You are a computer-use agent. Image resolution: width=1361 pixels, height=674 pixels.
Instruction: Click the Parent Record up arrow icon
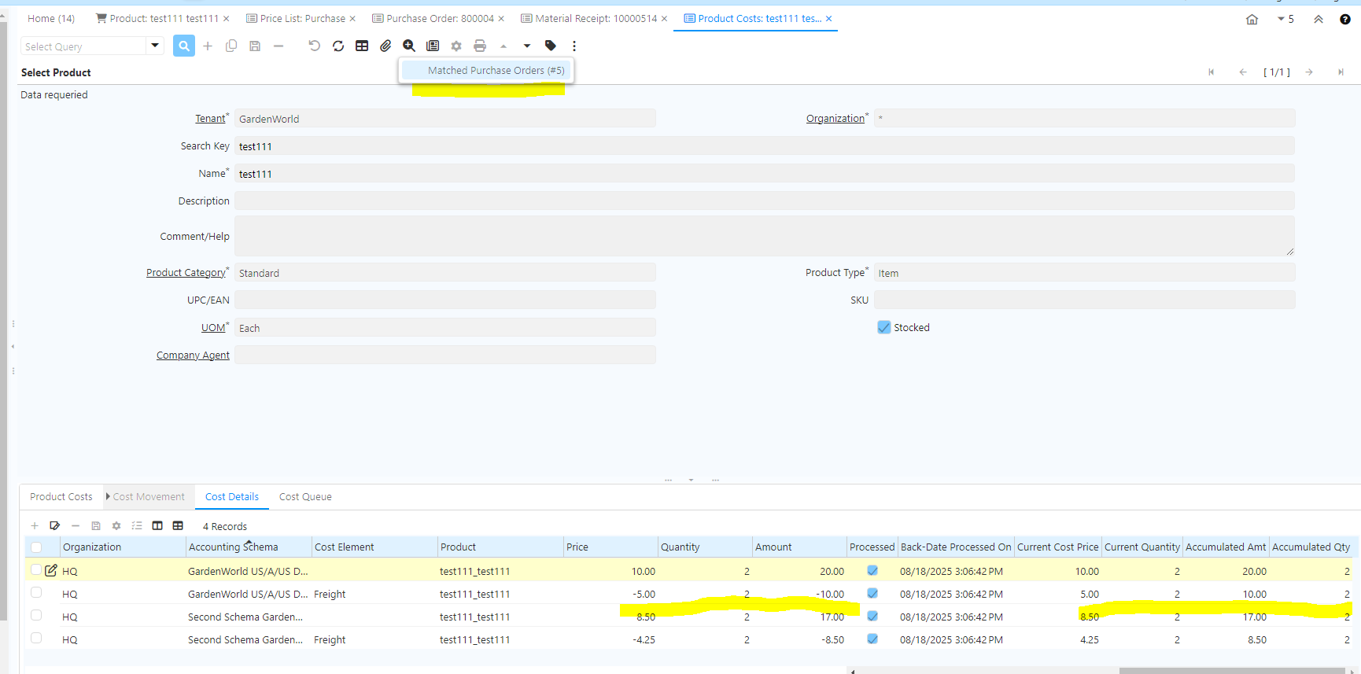[503, 46]
